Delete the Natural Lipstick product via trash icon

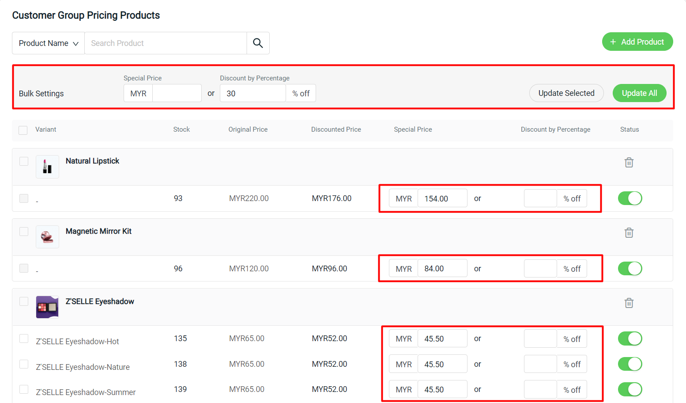(x=629, y=162)
